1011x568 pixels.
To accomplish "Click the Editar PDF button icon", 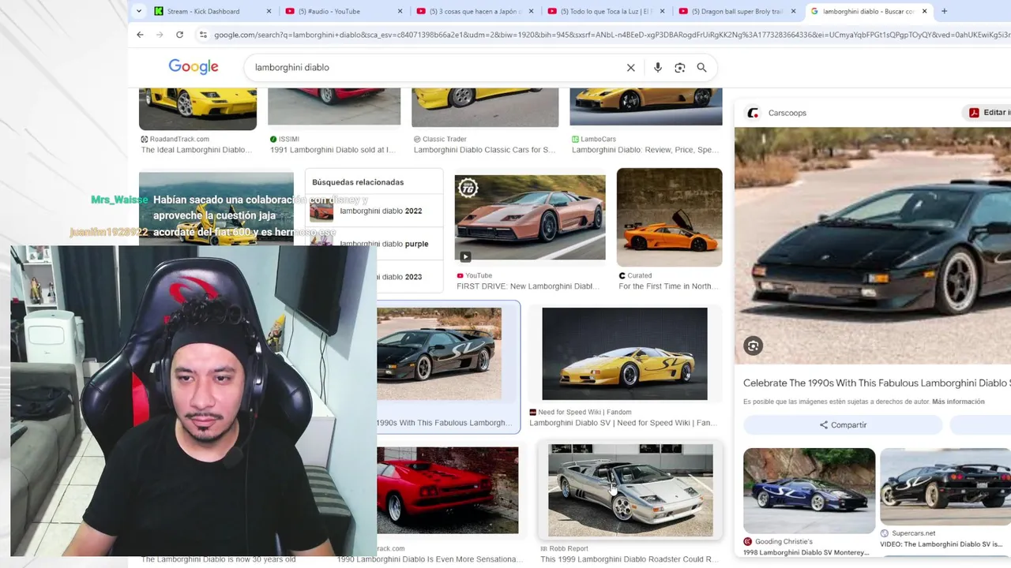I will pos(975,113).
